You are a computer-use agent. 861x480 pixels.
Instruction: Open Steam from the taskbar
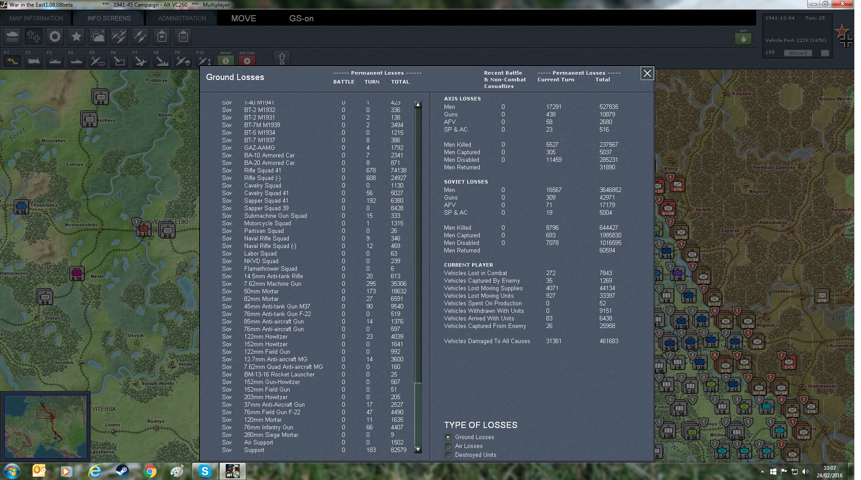tap(122, 471)
